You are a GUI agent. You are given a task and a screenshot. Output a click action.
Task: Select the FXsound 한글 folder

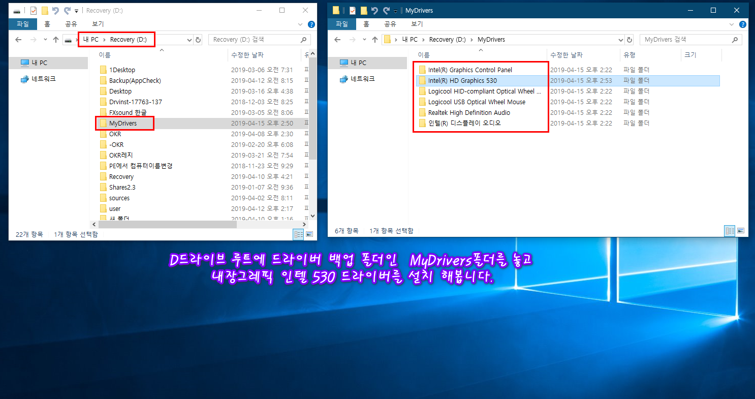122,113
